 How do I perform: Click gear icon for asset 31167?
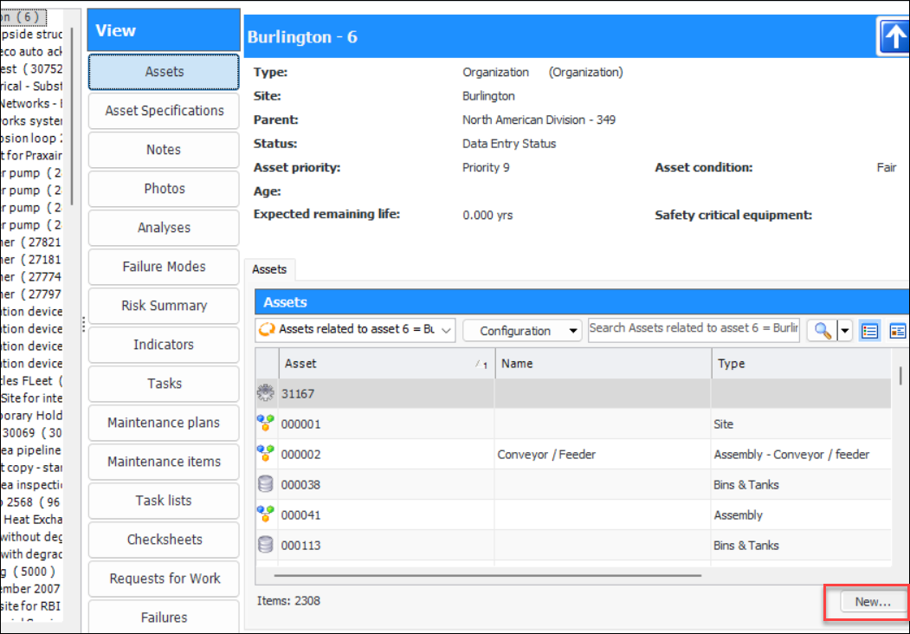(x=266, y=393)
